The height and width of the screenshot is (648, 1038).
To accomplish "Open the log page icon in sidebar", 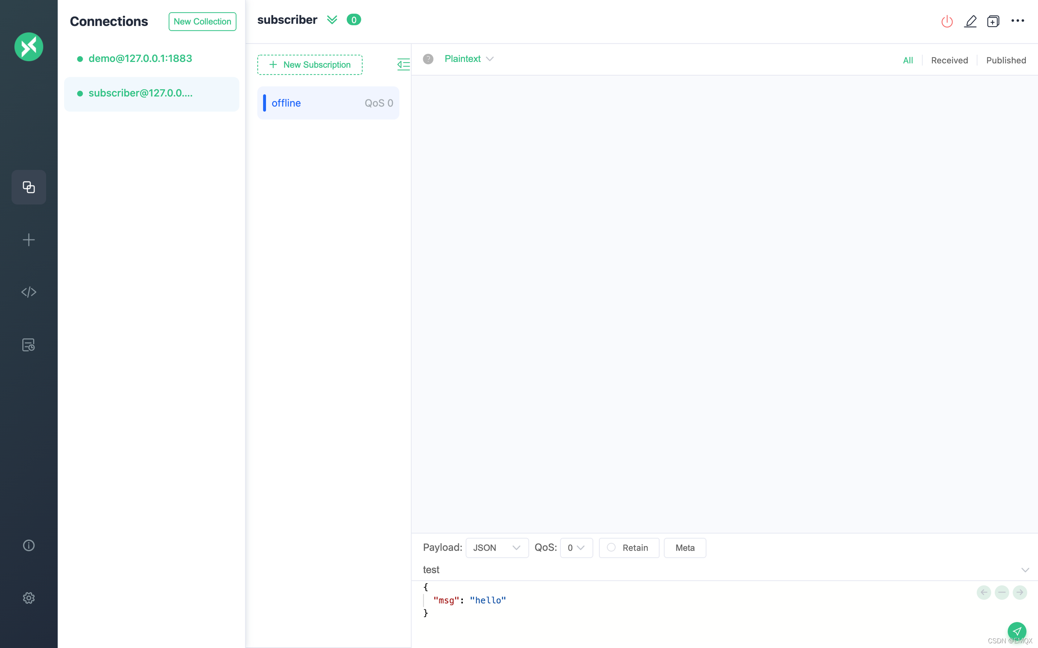I will coord(29,345).
